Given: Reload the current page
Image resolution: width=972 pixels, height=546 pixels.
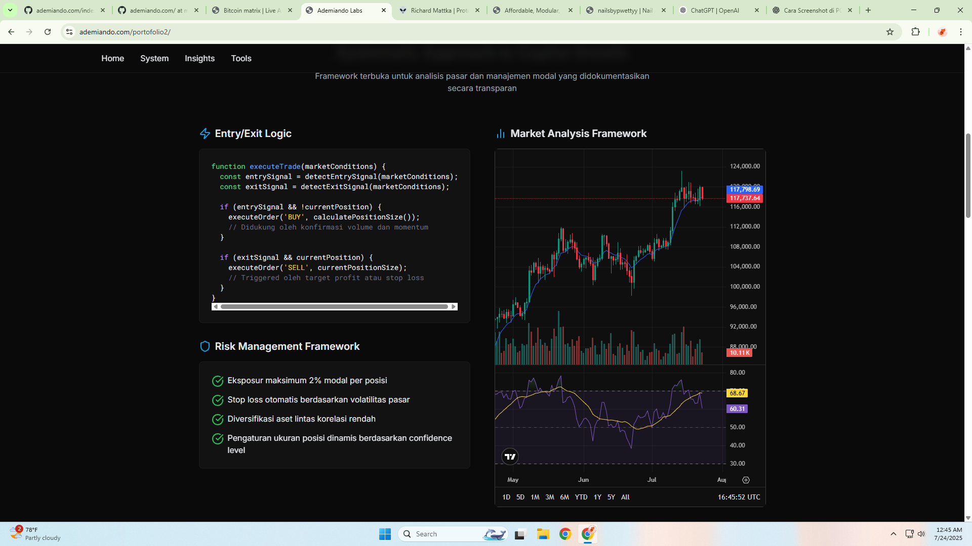Looking at the screenshot, I should (x=48, y=32).
